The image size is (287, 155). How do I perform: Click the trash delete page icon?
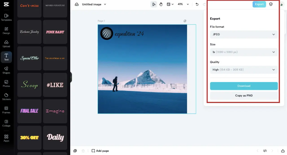(83, 151)
